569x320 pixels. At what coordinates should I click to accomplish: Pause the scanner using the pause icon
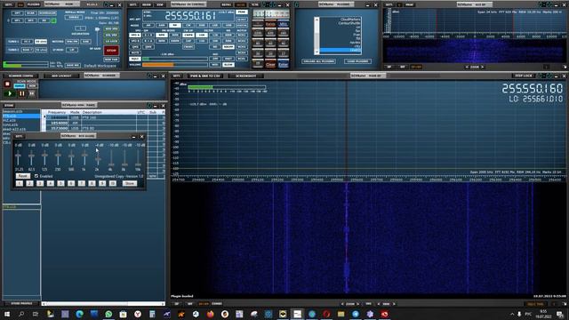(21, 93)
